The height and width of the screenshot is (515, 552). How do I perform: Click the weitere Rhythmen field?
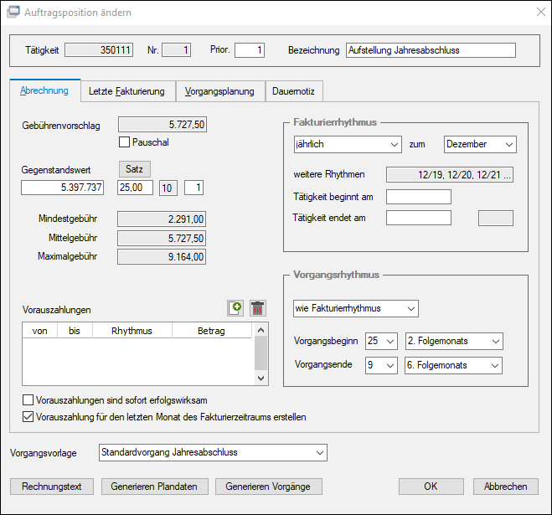point(450,175)
